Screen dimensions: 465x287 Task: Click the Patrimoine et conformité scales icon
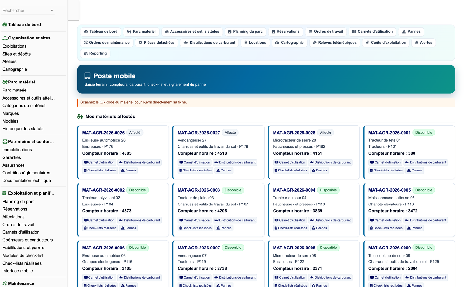pos(5,141)
